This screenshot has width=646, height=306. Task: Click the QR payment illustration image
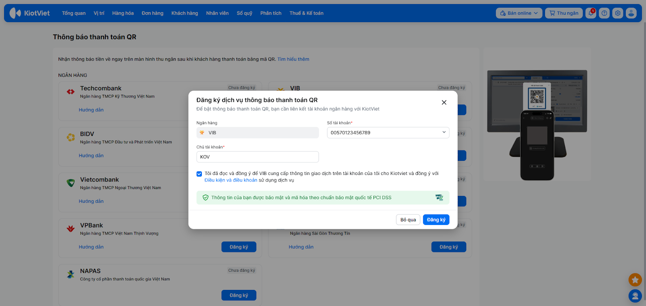tap(537, 125)
